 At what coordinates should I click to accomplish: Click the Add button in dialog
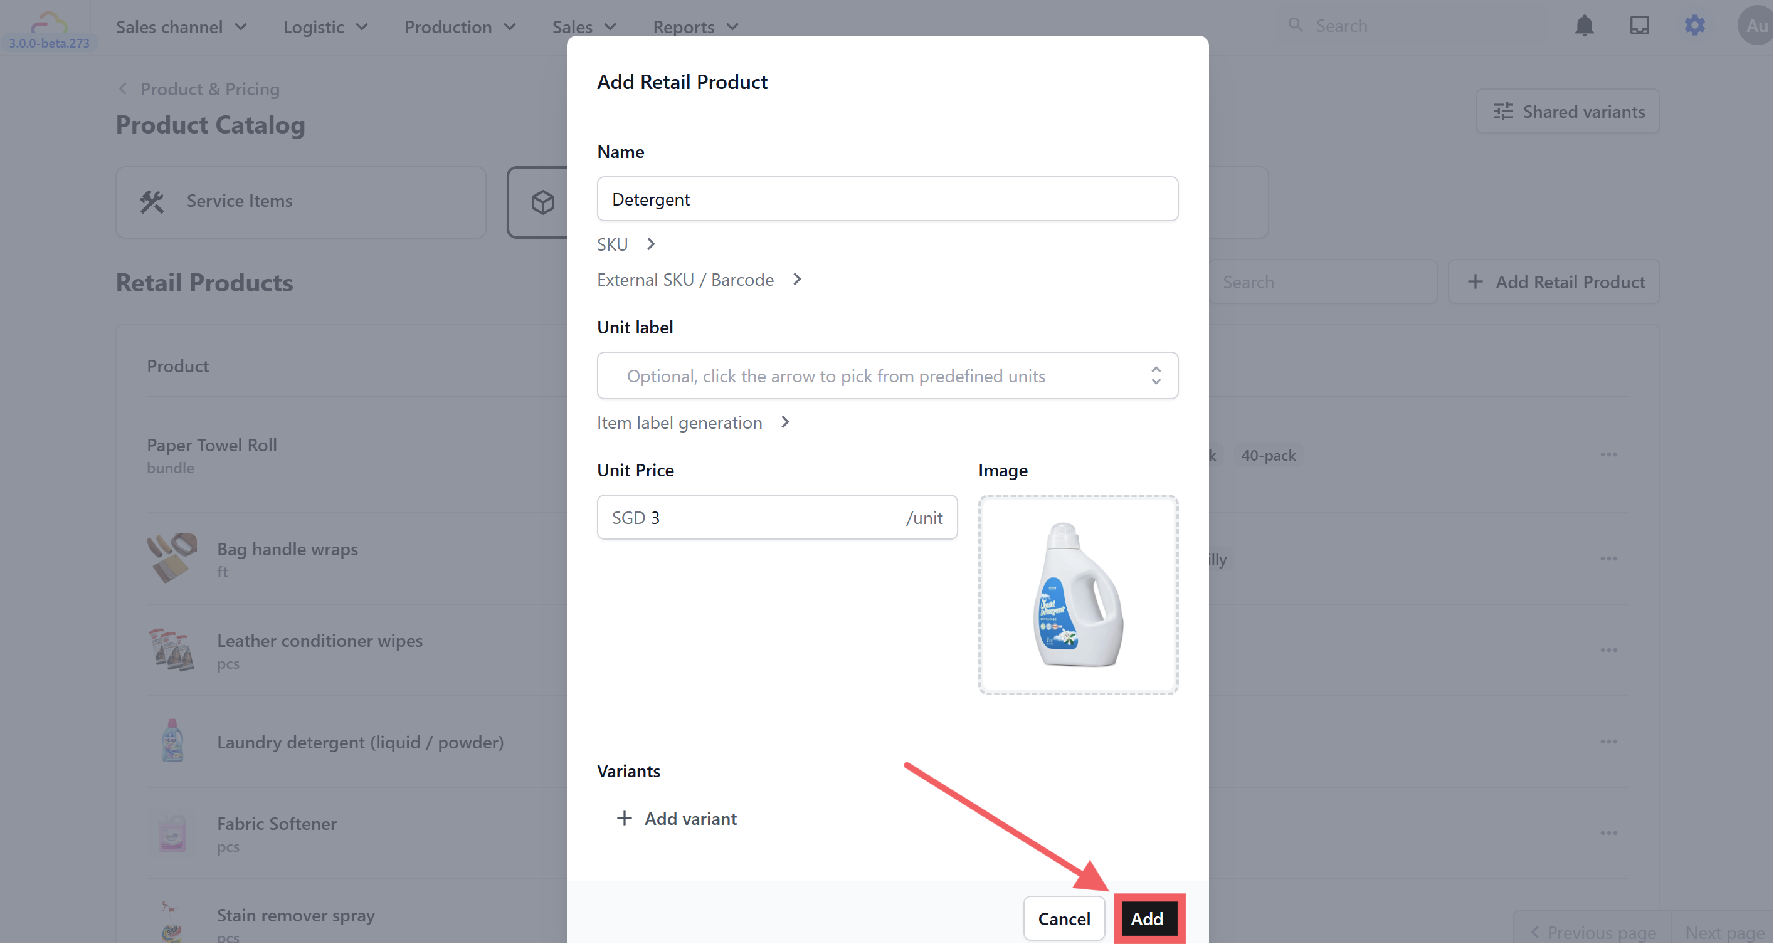click(1147, 918)
